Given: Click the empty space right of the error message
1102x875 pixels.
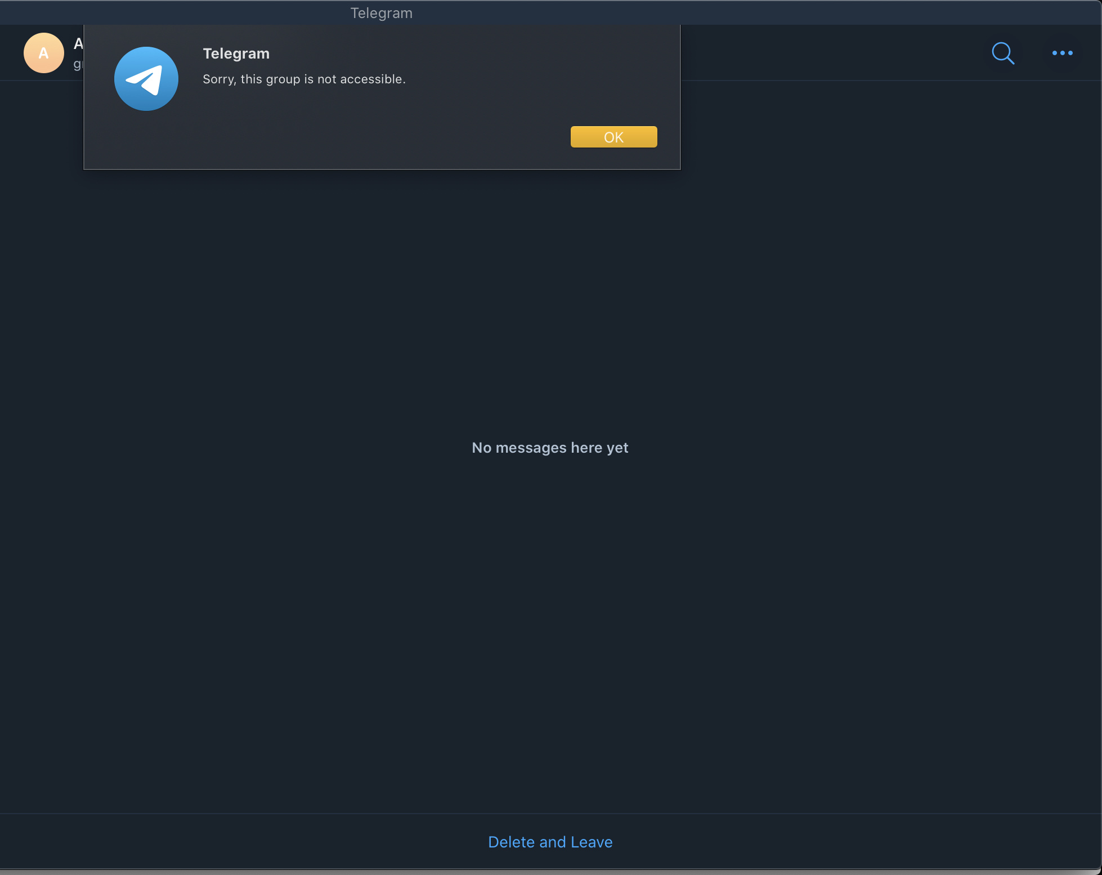Looking at the screenshot, I should click(535, 79).
